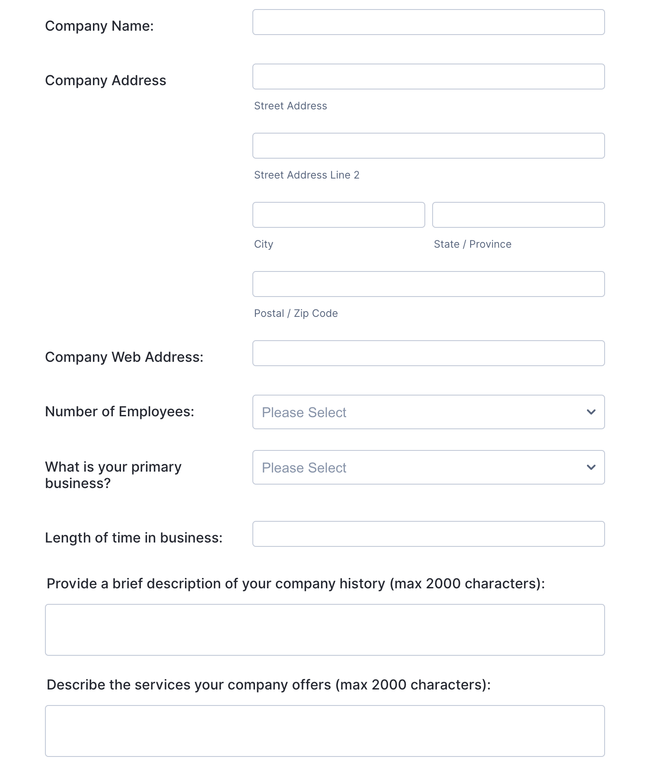650x766 pixels.
Task: Click the company services description text area
Action: [325, 731]
